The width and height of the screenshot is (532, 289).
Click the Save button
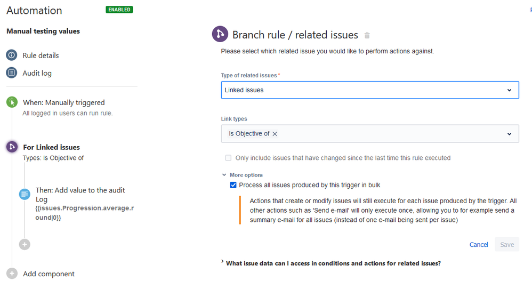(506, 244)
